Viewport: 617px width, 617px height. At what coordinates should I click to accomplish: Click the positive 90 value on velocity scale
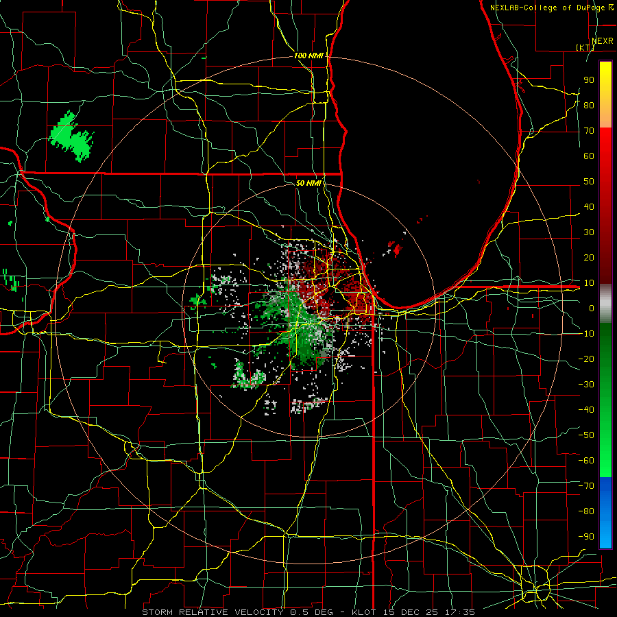coord(589,80)
